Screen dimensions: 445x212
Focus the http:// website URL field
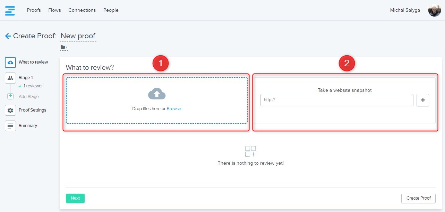(x=336, y=100)
